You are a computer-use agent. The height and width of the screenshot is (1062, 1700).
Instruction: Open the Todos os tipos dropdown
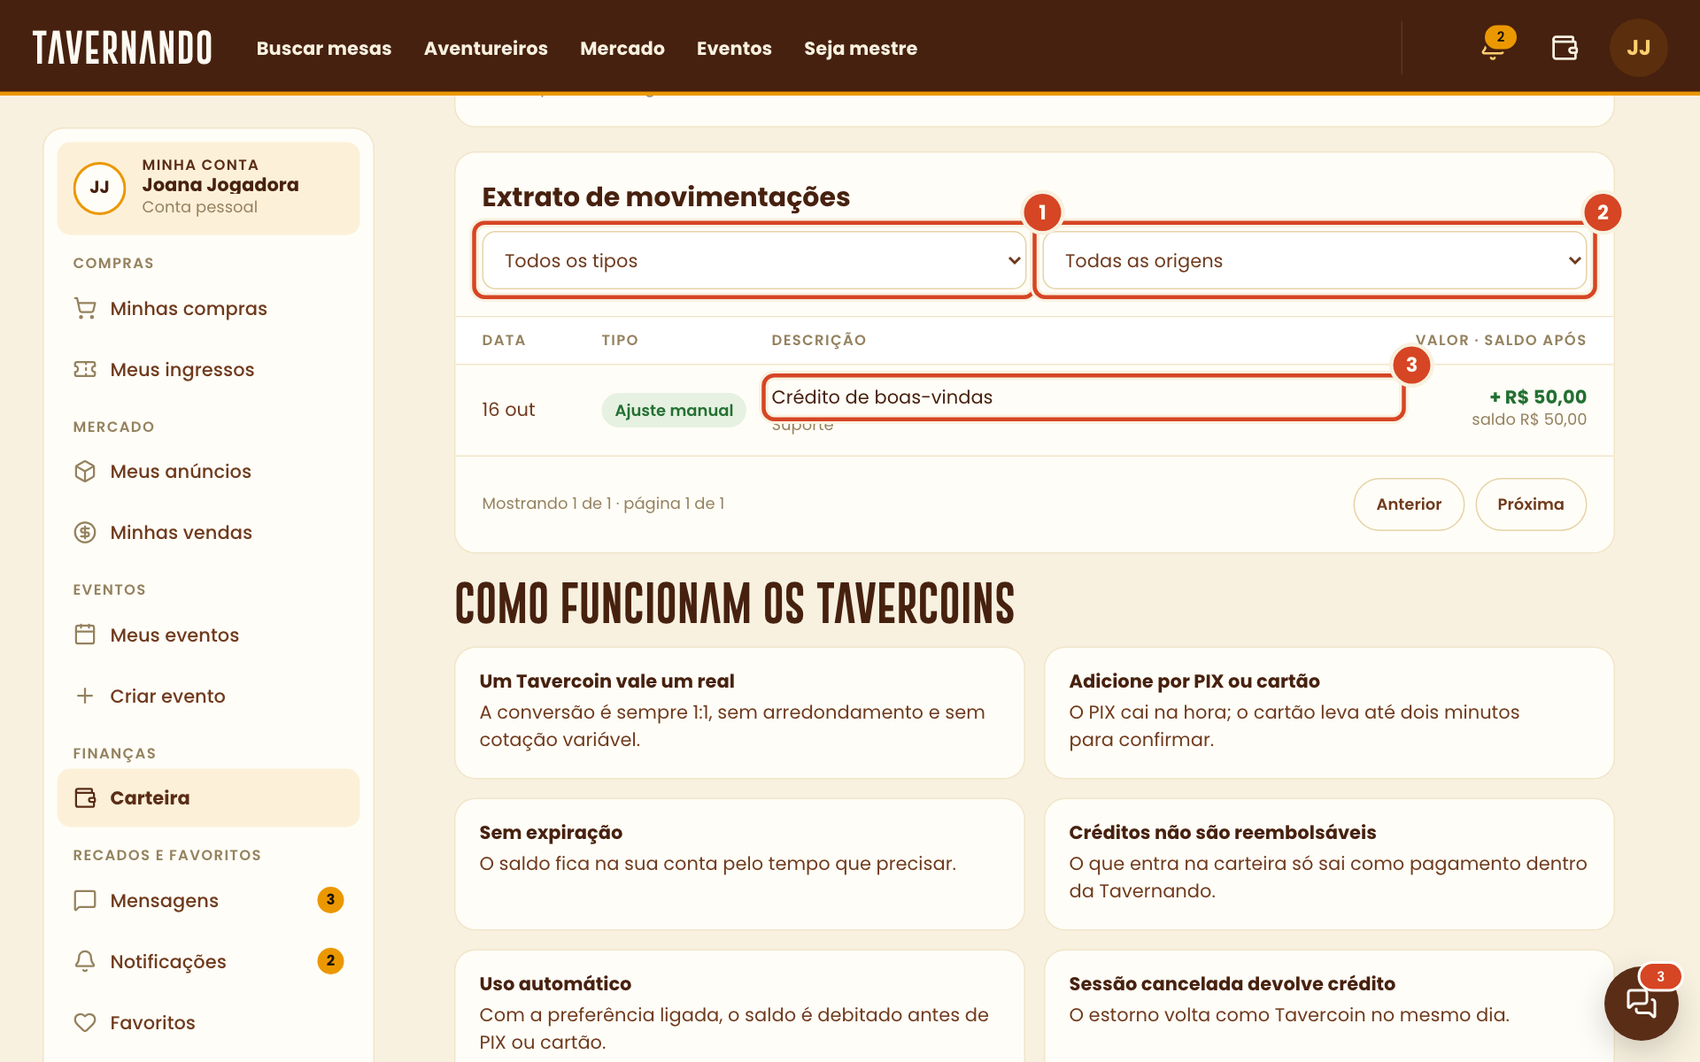point(754,260)
